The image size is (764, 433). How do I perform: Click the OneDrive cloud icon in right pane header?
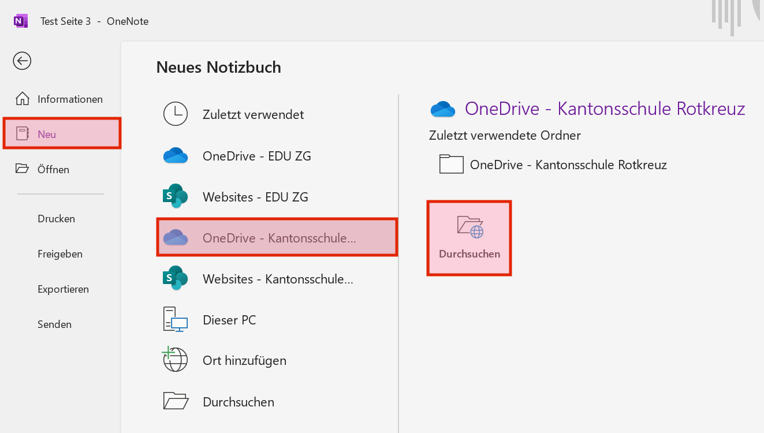coord(444,109)
